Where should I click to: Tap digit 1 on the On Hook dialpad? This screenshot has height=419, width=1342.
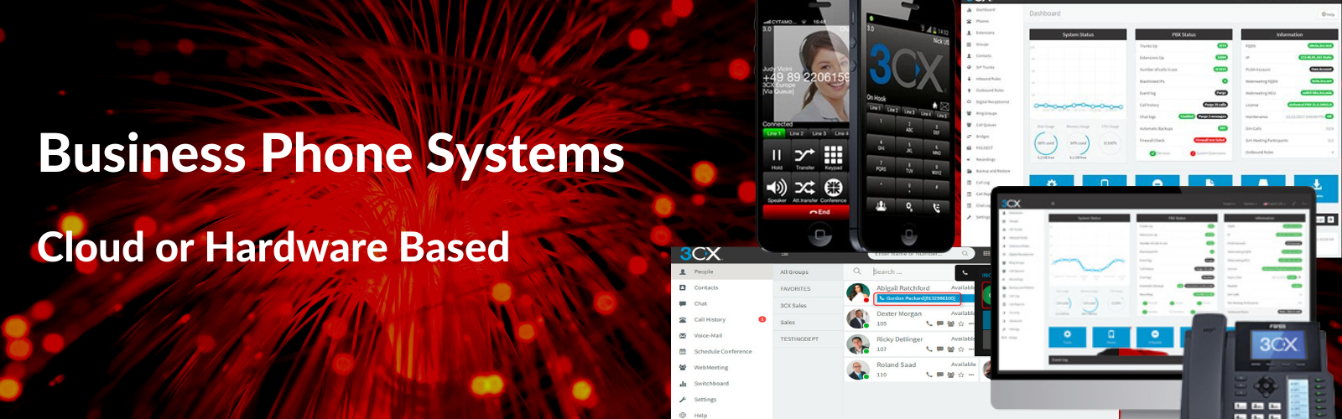coord(881,125)
